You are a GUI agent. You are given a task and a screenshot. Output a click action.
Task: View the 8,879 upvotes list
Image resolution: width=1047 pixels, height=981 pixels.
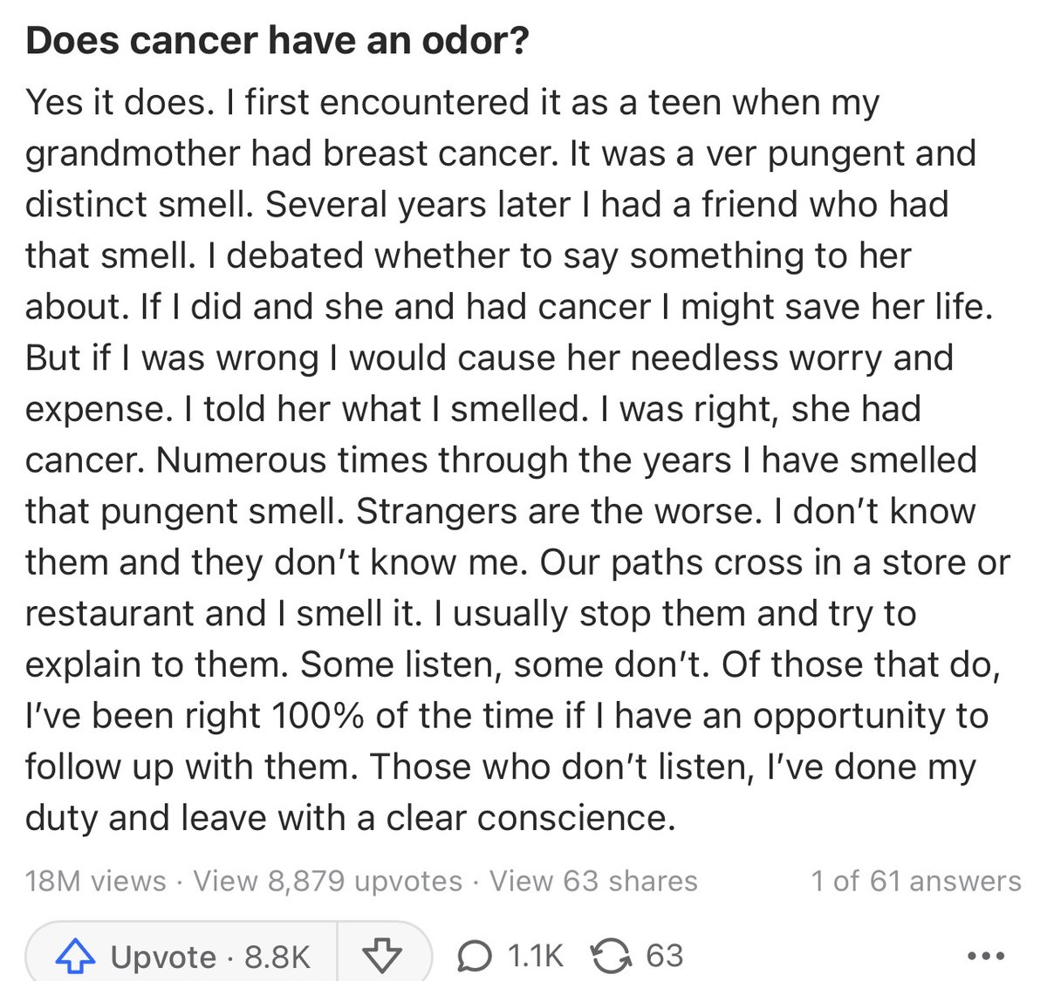[328, 881]
